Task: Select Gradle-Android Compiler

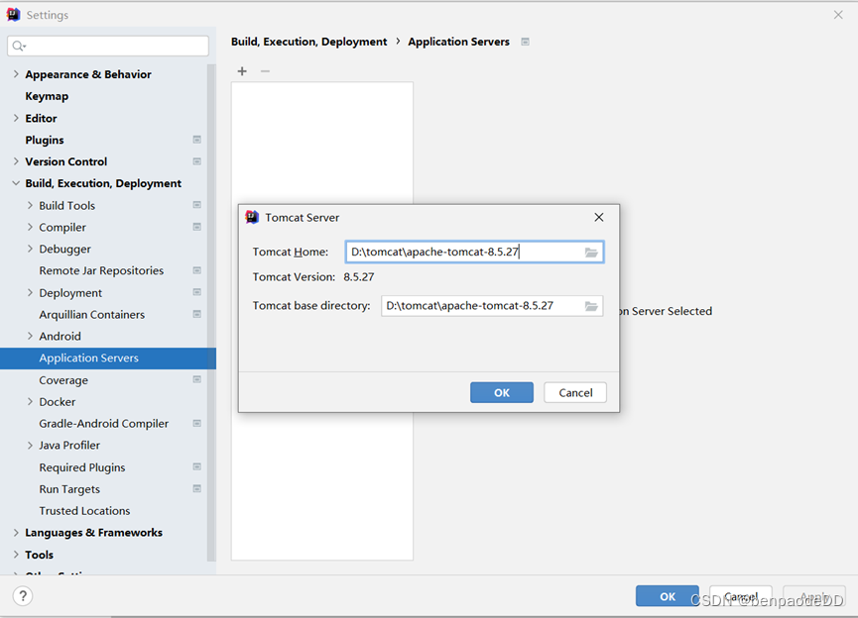Action: pyautogui.click(x=104, y=424)
